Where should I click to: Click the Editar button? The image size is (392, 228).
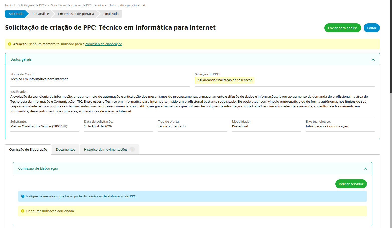pos(371,28)
